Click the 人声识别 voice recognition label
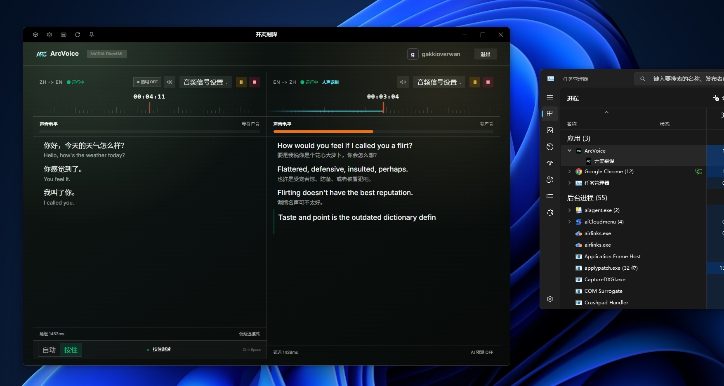724x386 pixels. [330, 82]
